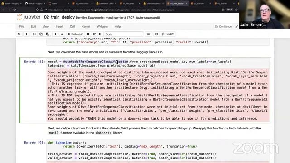Open the Widgets menu
290x163 pixels.
(x=102, y=26)
